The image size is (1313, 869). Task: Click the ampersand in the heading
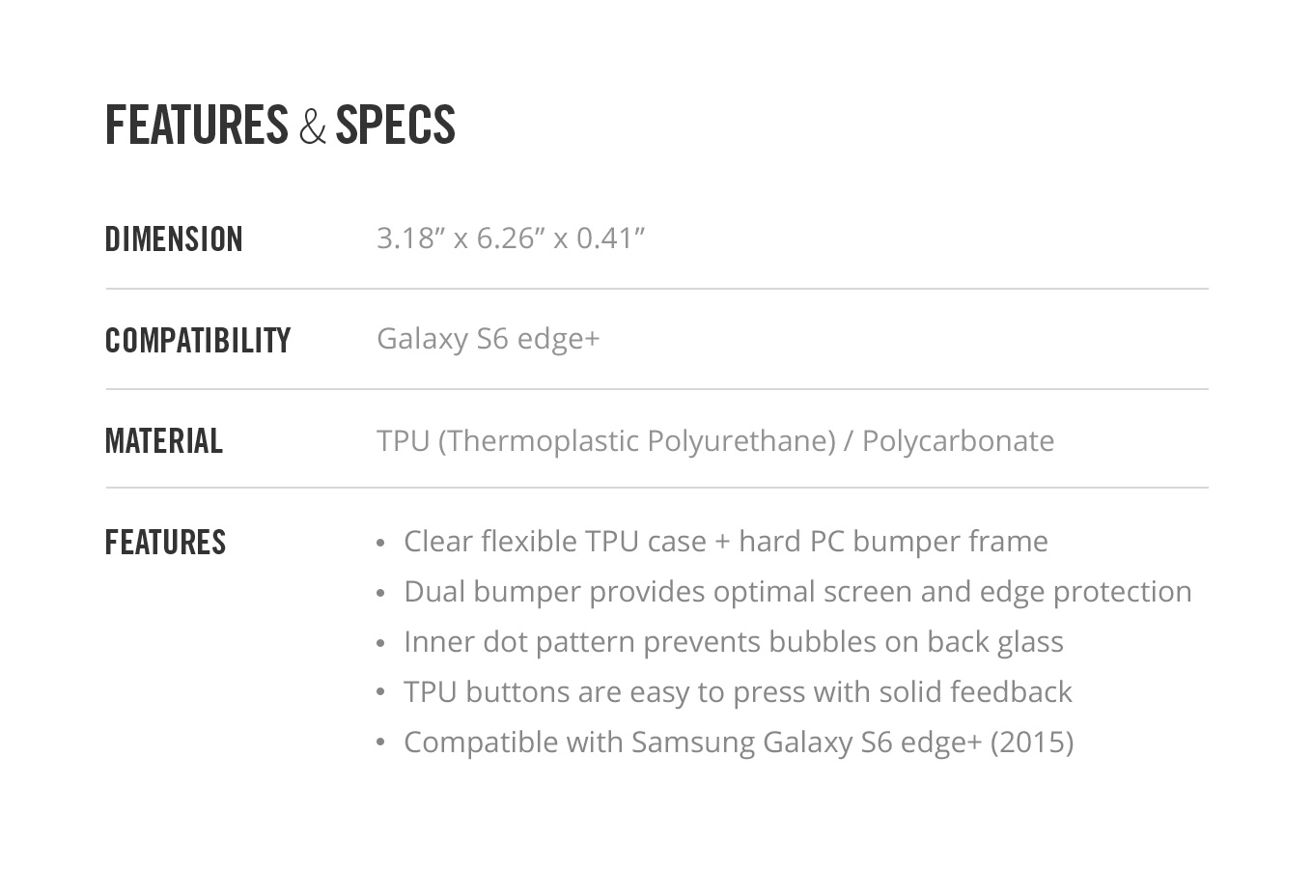pos(312,127)
